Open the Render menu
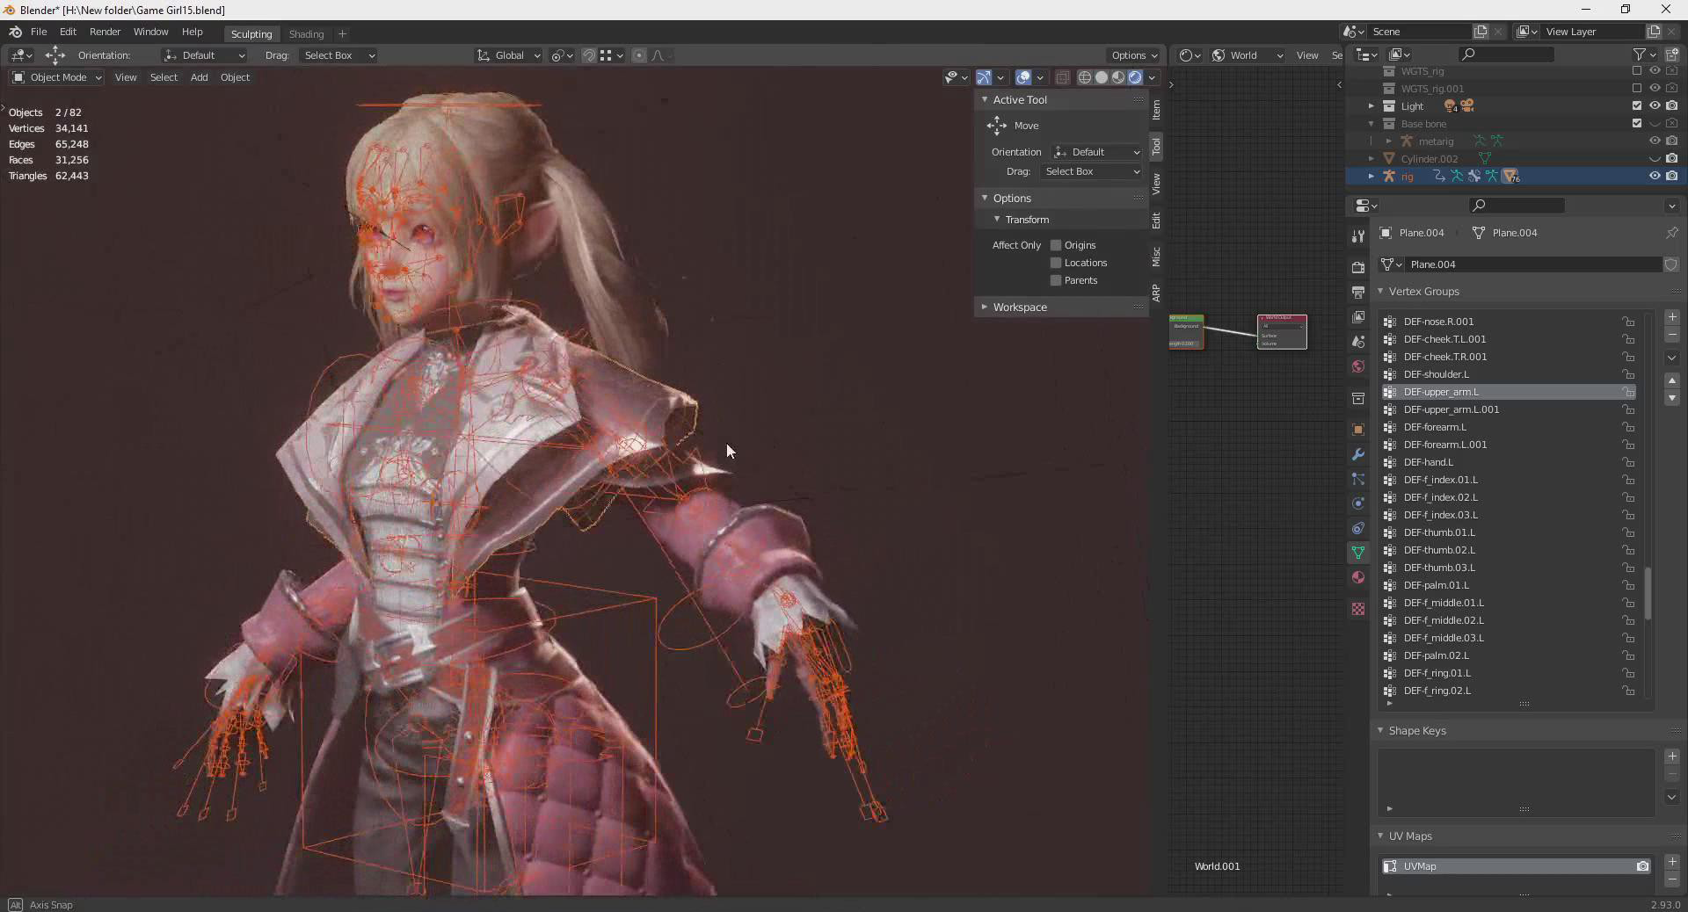 [105, 32]
